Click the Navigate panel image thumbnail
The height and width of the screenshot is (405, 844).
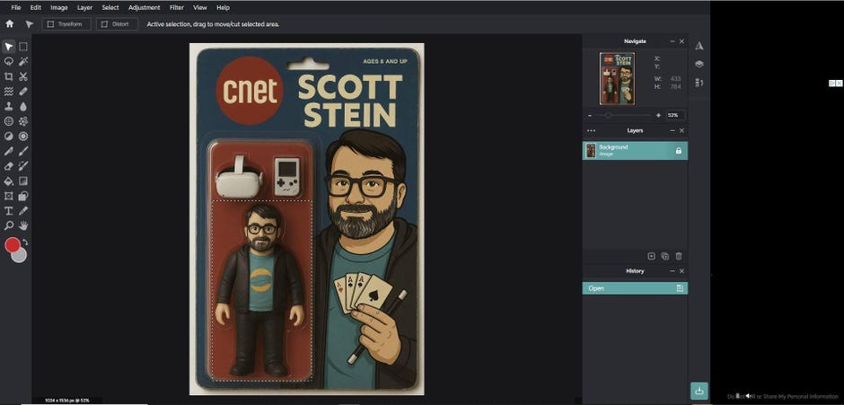pos(617,79)
